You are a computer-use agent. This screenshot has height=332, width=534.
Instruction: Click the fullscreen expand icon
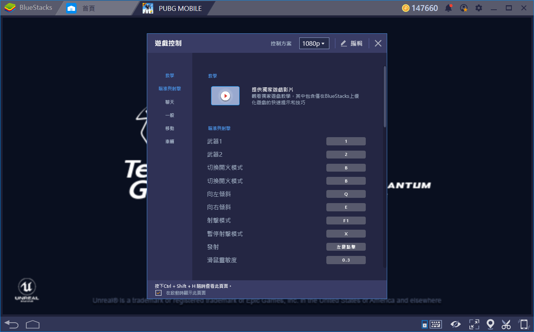(474, 324)
